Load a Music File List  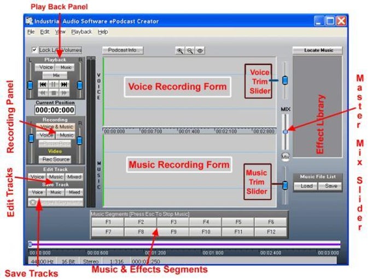click(306, 186)
